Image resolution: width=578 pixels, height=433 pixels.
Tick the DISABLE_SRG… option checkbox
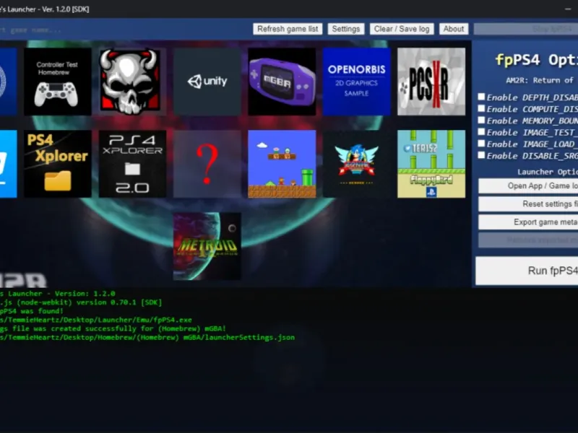tap(481, 155)
